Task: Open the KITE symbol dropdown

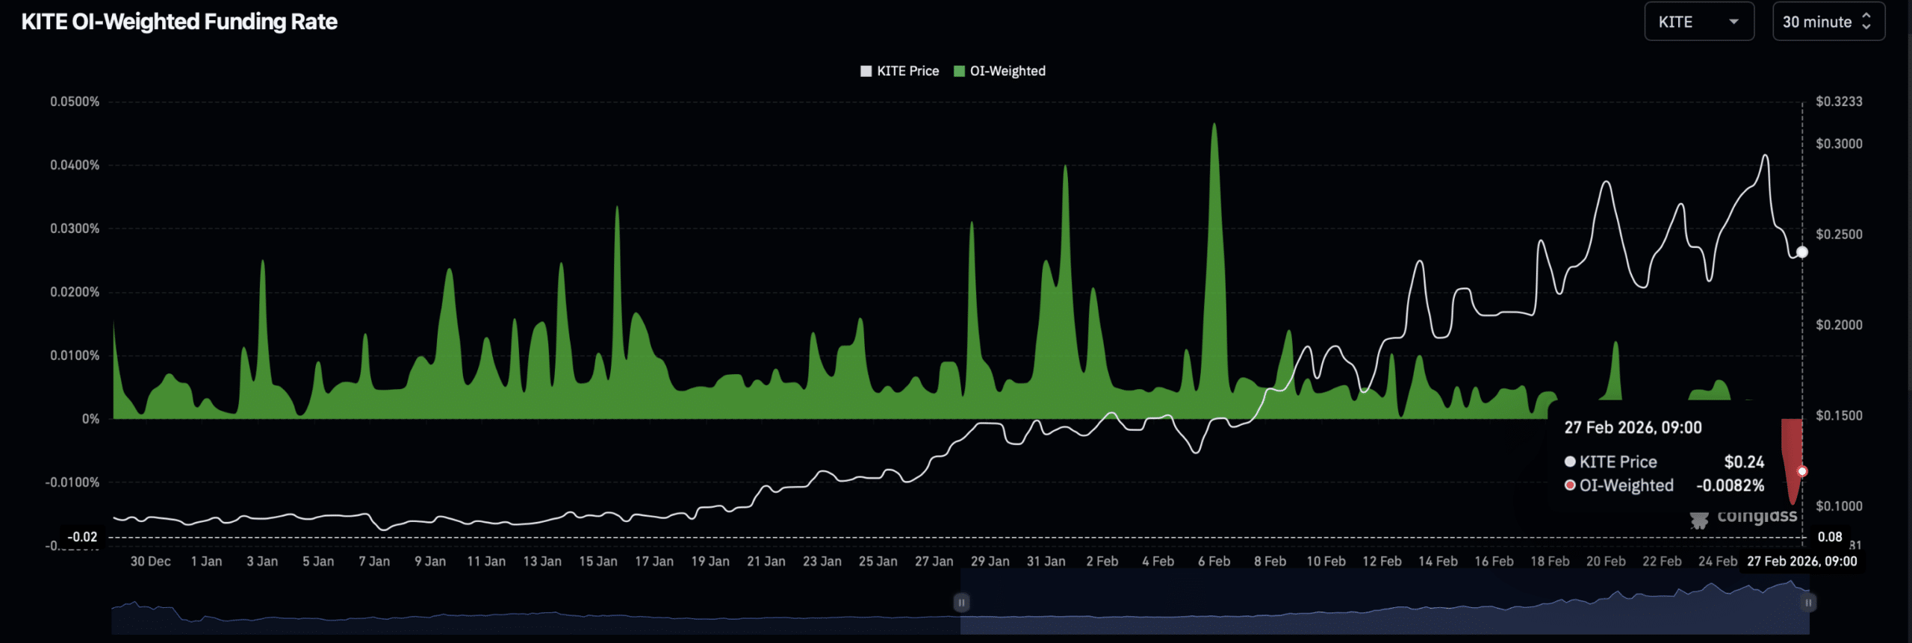Action: pyautogui.click(x=1698, y=22)
